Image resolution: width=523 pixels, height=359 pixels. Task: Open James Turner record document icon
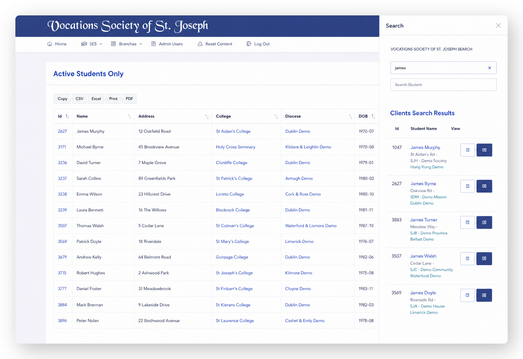[468, 222]
